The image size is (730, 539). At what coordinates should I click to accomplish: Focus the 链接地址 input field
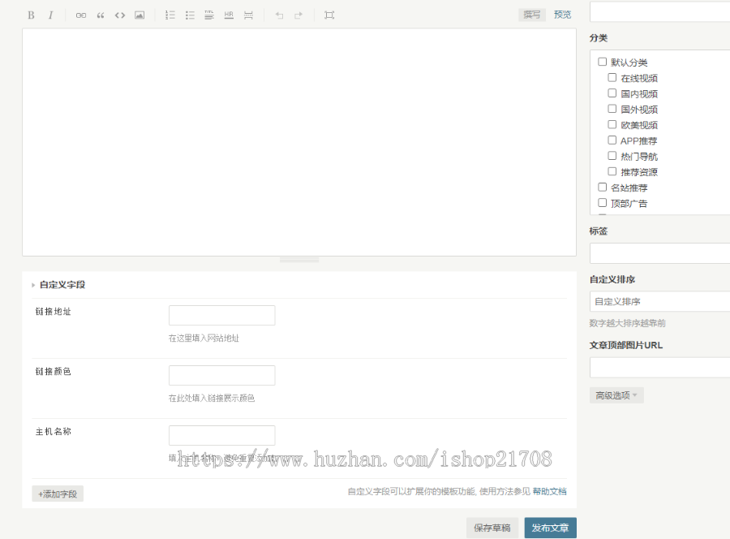click(x=221, y=316)
